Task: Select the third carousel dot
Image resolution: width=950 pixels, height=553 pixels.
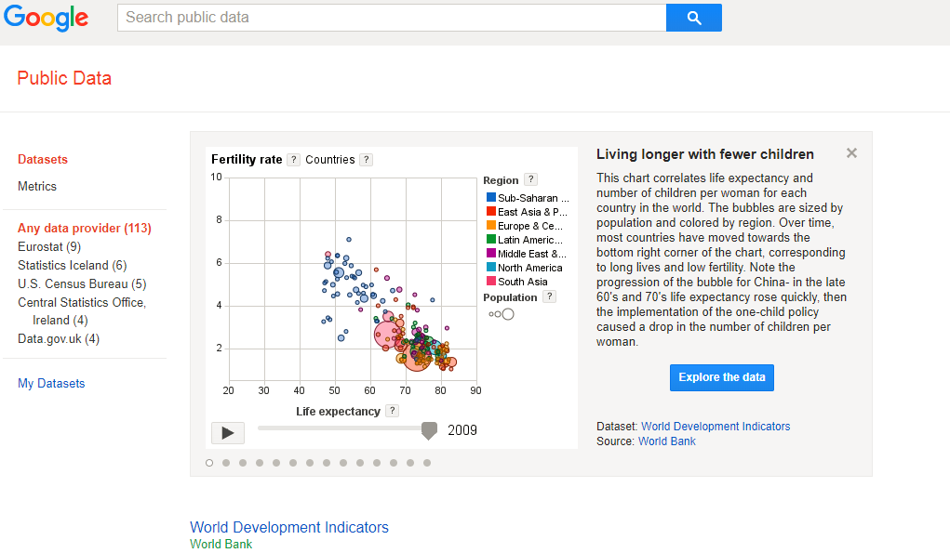Action: 243,463
